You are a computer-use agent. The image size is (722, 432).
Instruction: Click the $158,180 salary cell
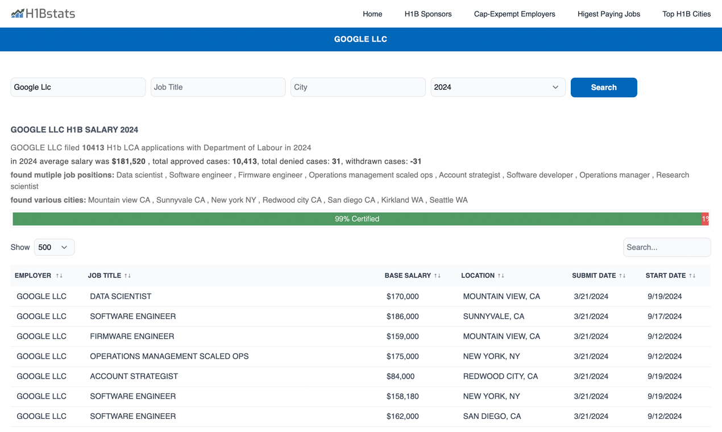(x=403, y=396)
